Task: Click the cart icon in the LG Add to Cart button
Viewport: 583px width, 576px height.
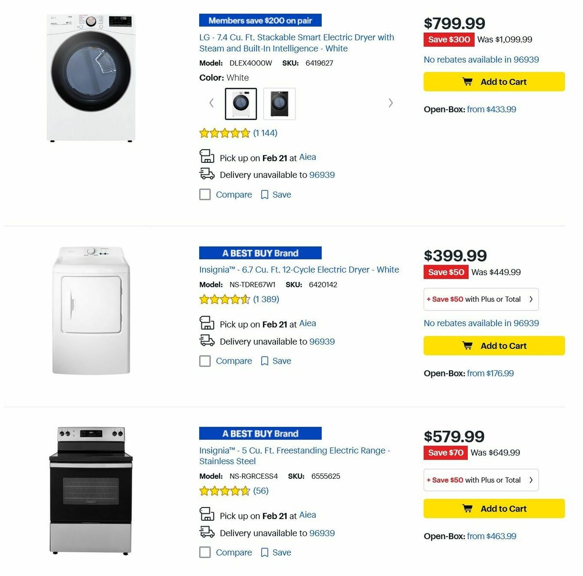Action: pos(467,82)
